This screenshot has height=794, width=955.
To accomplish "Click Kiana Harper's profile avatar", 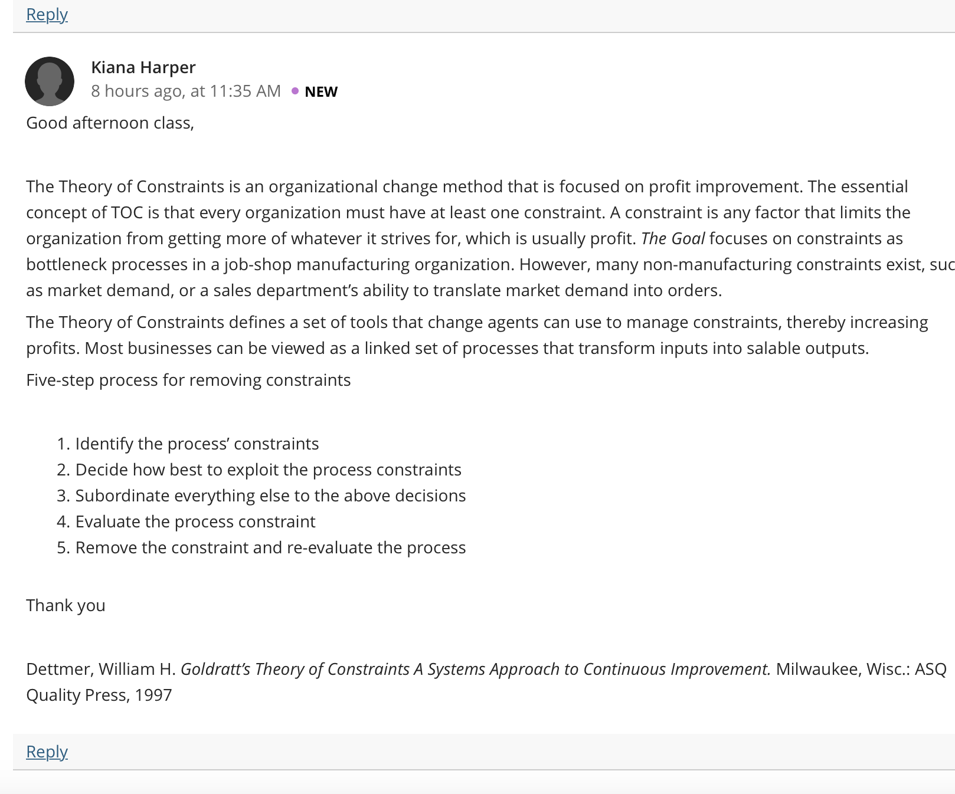I will 50,81.
